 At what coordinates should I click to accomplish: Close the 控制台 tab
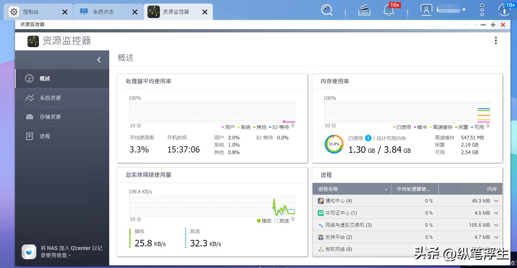point(65,12)
